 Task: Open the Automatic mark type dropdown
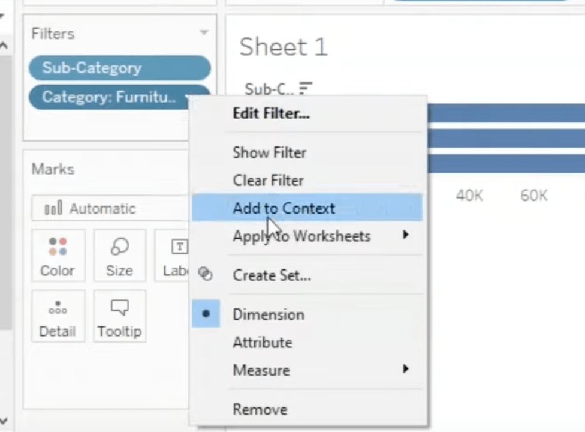(111, 209)
